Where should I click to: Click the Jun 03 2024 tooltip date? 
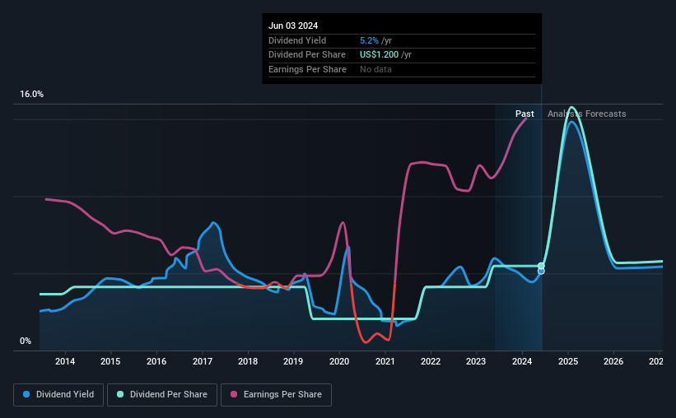(293, 26)
